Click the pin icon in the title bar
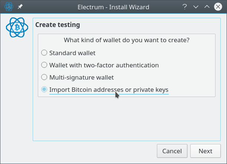227x164 pixels. (20, 7)
